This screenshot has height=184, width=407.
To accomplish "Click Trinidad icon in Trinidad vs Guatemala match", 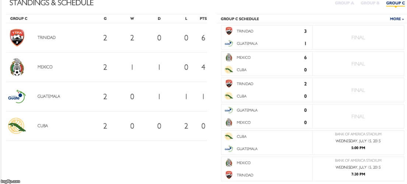I will pyautogui.click(x=229, y=31).
